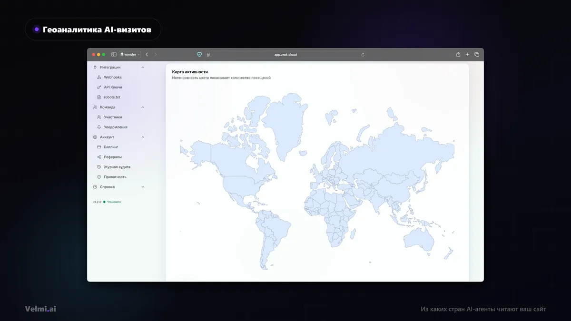Go forward with Safari's forward arrow

click(156, 55)
